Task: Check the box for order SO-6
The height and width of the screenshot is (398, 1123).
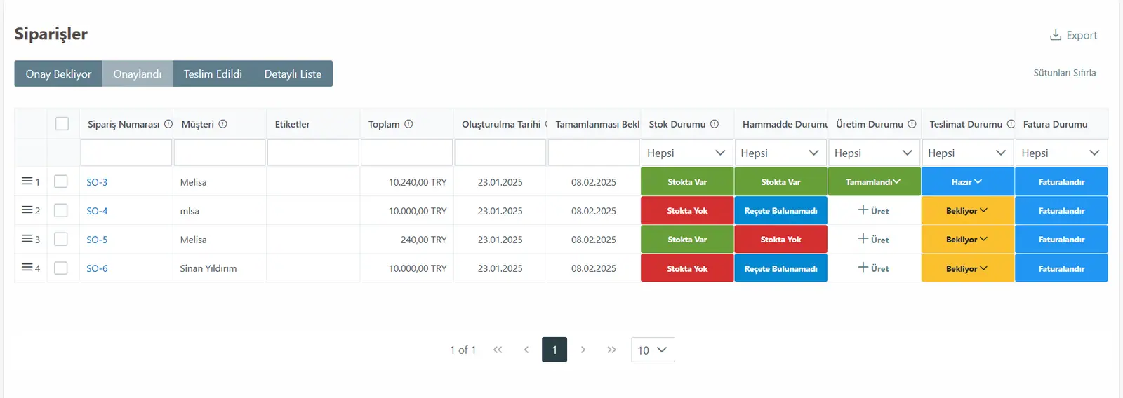Action: point(61,268)
